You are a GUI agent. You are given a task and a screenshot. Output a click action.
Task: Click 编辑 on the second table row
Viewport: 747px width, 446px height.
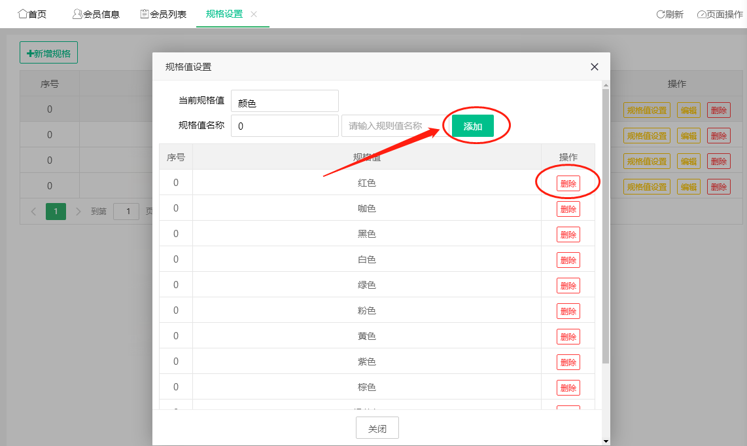point(688,135)
